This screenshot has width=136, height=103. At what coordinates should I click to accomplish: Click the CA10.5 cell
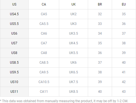coord(44,82)
